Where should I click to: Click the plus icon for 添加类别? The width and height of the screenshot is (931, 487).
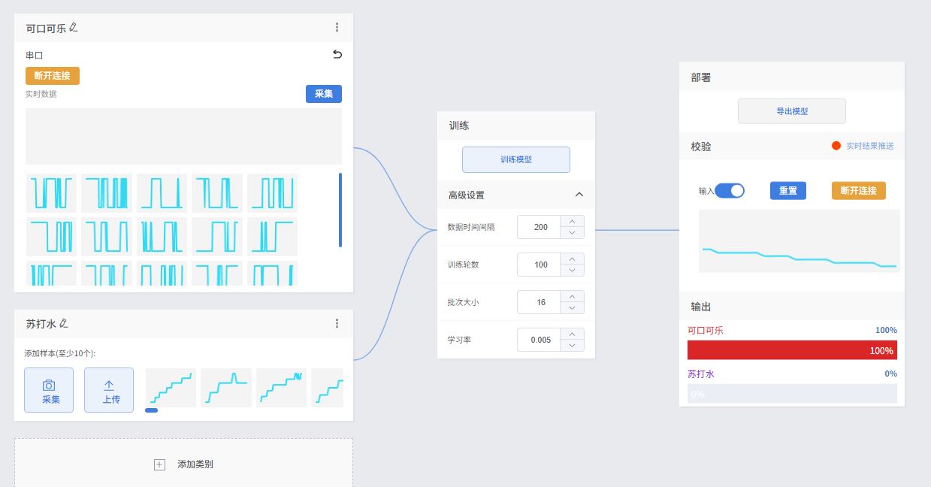point(159,464)
